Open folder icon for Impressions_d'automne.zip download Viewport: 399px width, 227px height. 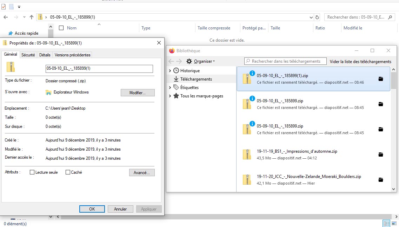380,154
